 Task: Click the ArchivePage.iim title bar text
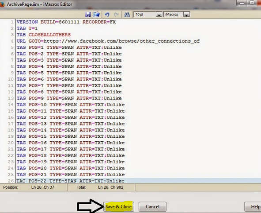click(39, 4)
